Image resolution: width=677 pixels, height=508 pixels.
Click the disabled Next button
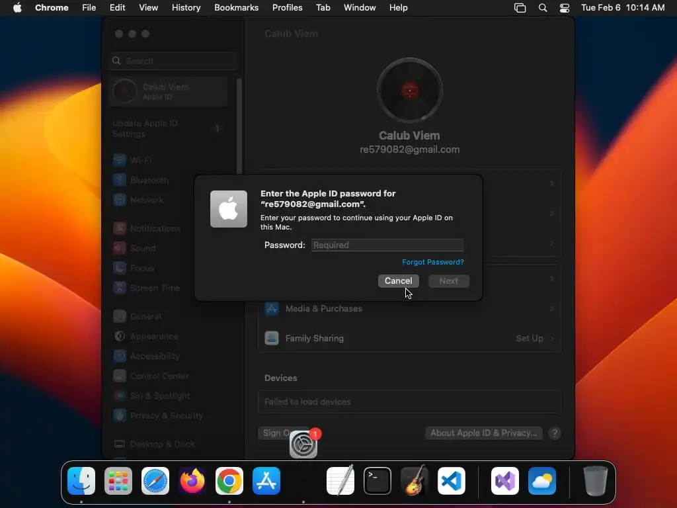coord(449,280)
